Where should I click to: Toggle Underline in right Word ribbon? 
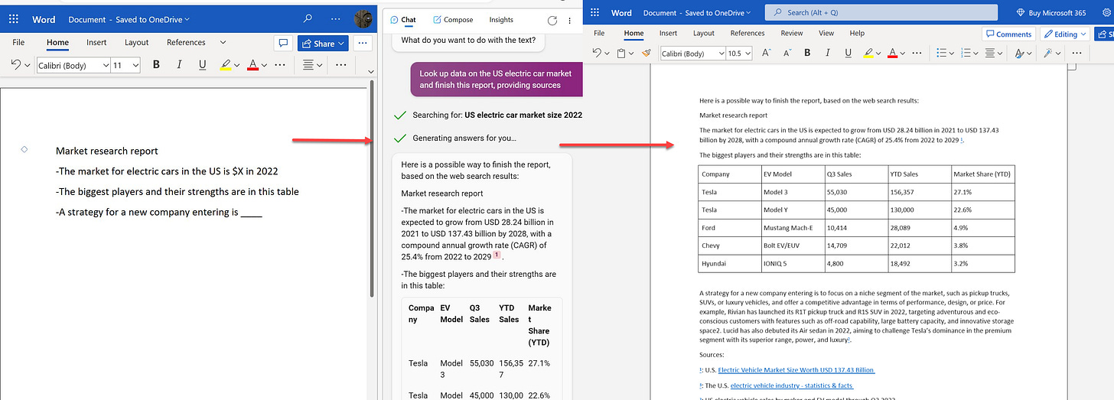(x=848, y=53)
